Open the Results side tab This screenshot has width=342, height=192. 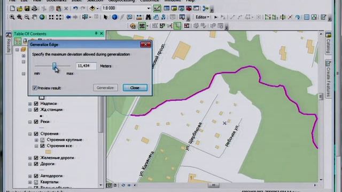click(9, 43)
